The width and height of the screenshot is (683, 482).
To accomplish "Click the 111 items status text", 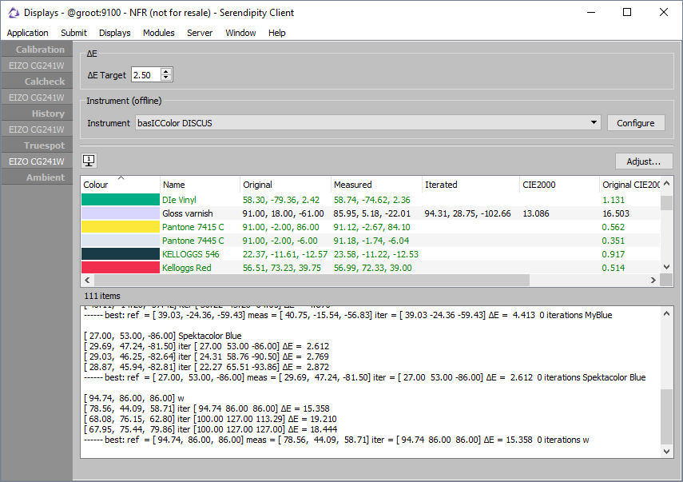I will tap(102, 296).
